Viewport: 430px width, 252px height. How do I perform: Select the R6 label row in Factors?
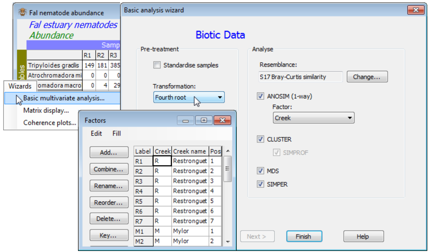[143, 211]
